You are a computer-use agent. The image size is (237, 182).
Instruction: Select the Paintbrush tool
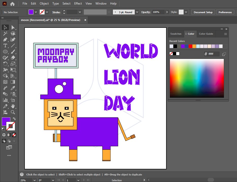coord(13,52)
